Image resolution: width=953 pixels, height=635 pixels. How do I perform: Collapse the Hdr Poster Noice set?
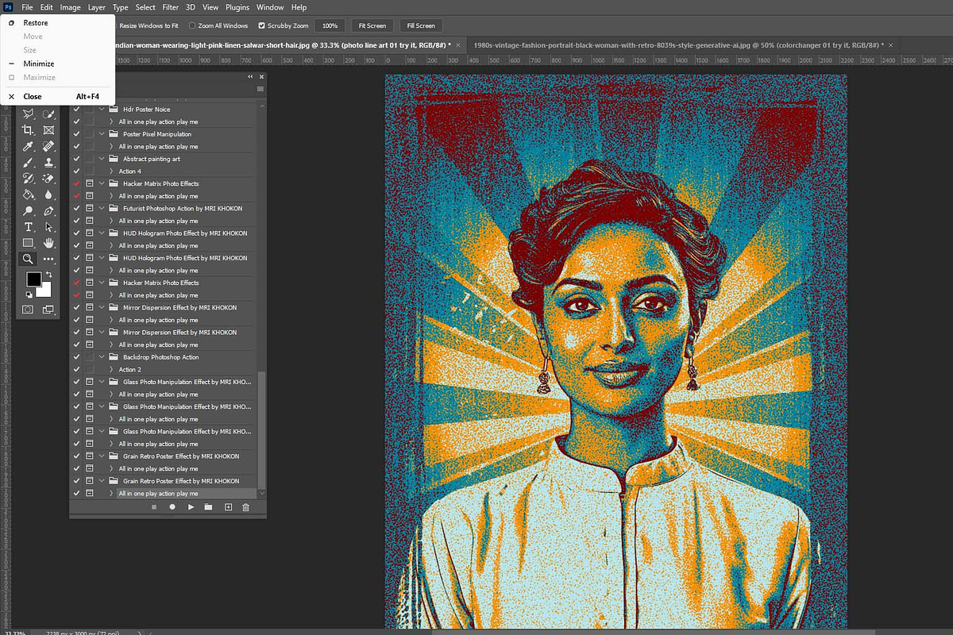coord(102,110)
